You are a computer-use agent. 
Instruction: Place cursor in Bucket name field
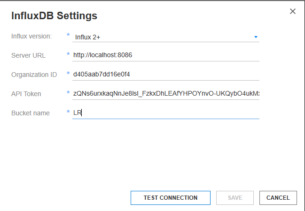pyautogui.click(x=165, y=113)
